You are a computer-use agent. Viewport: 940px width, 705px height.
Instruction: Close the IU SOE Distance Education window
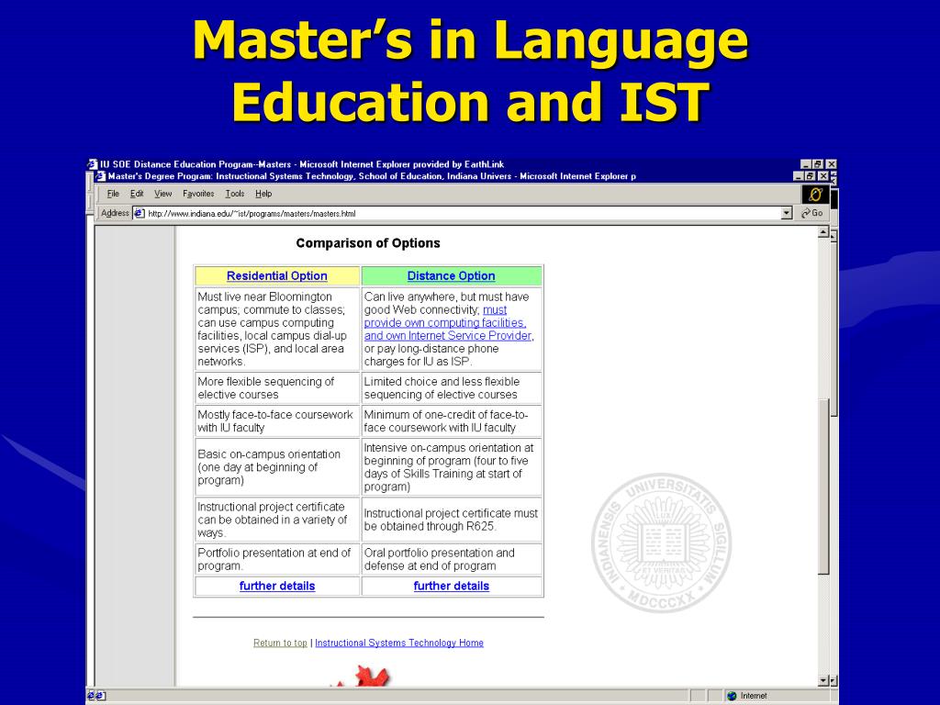click(x=831, y=163)
